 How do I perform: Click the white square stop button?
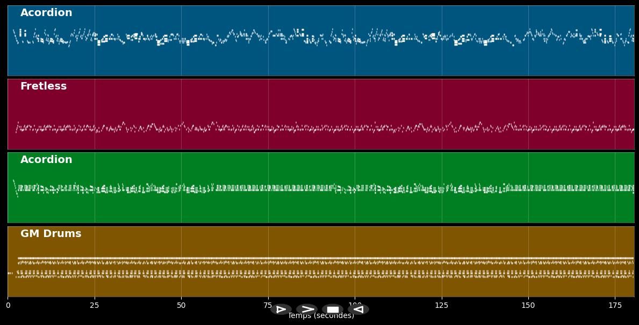(x=333, y=309)
